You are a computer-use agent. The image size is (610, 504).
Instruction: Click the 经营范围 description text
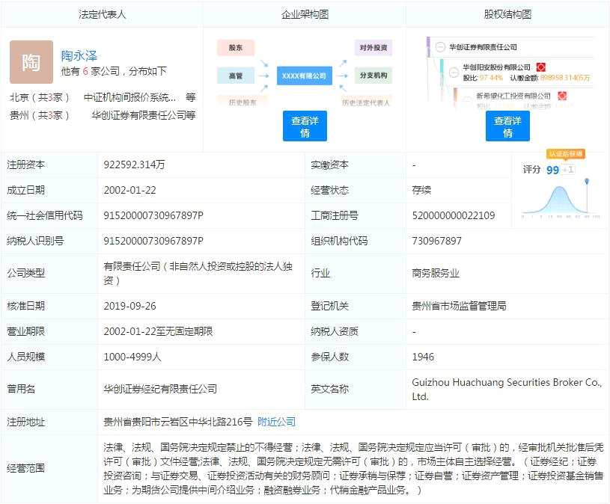click(353, 468)
